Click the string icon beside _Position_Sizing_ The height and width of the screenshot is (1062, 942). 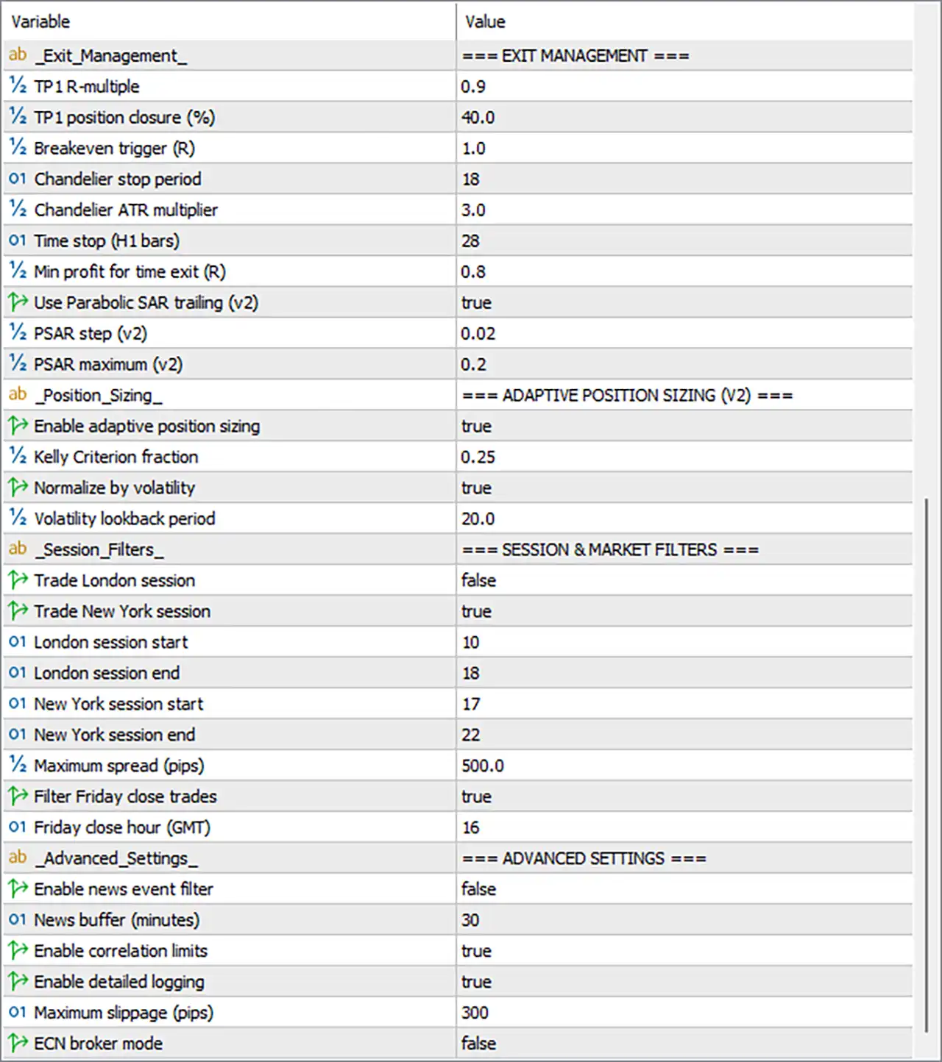(x=18, y=395)
